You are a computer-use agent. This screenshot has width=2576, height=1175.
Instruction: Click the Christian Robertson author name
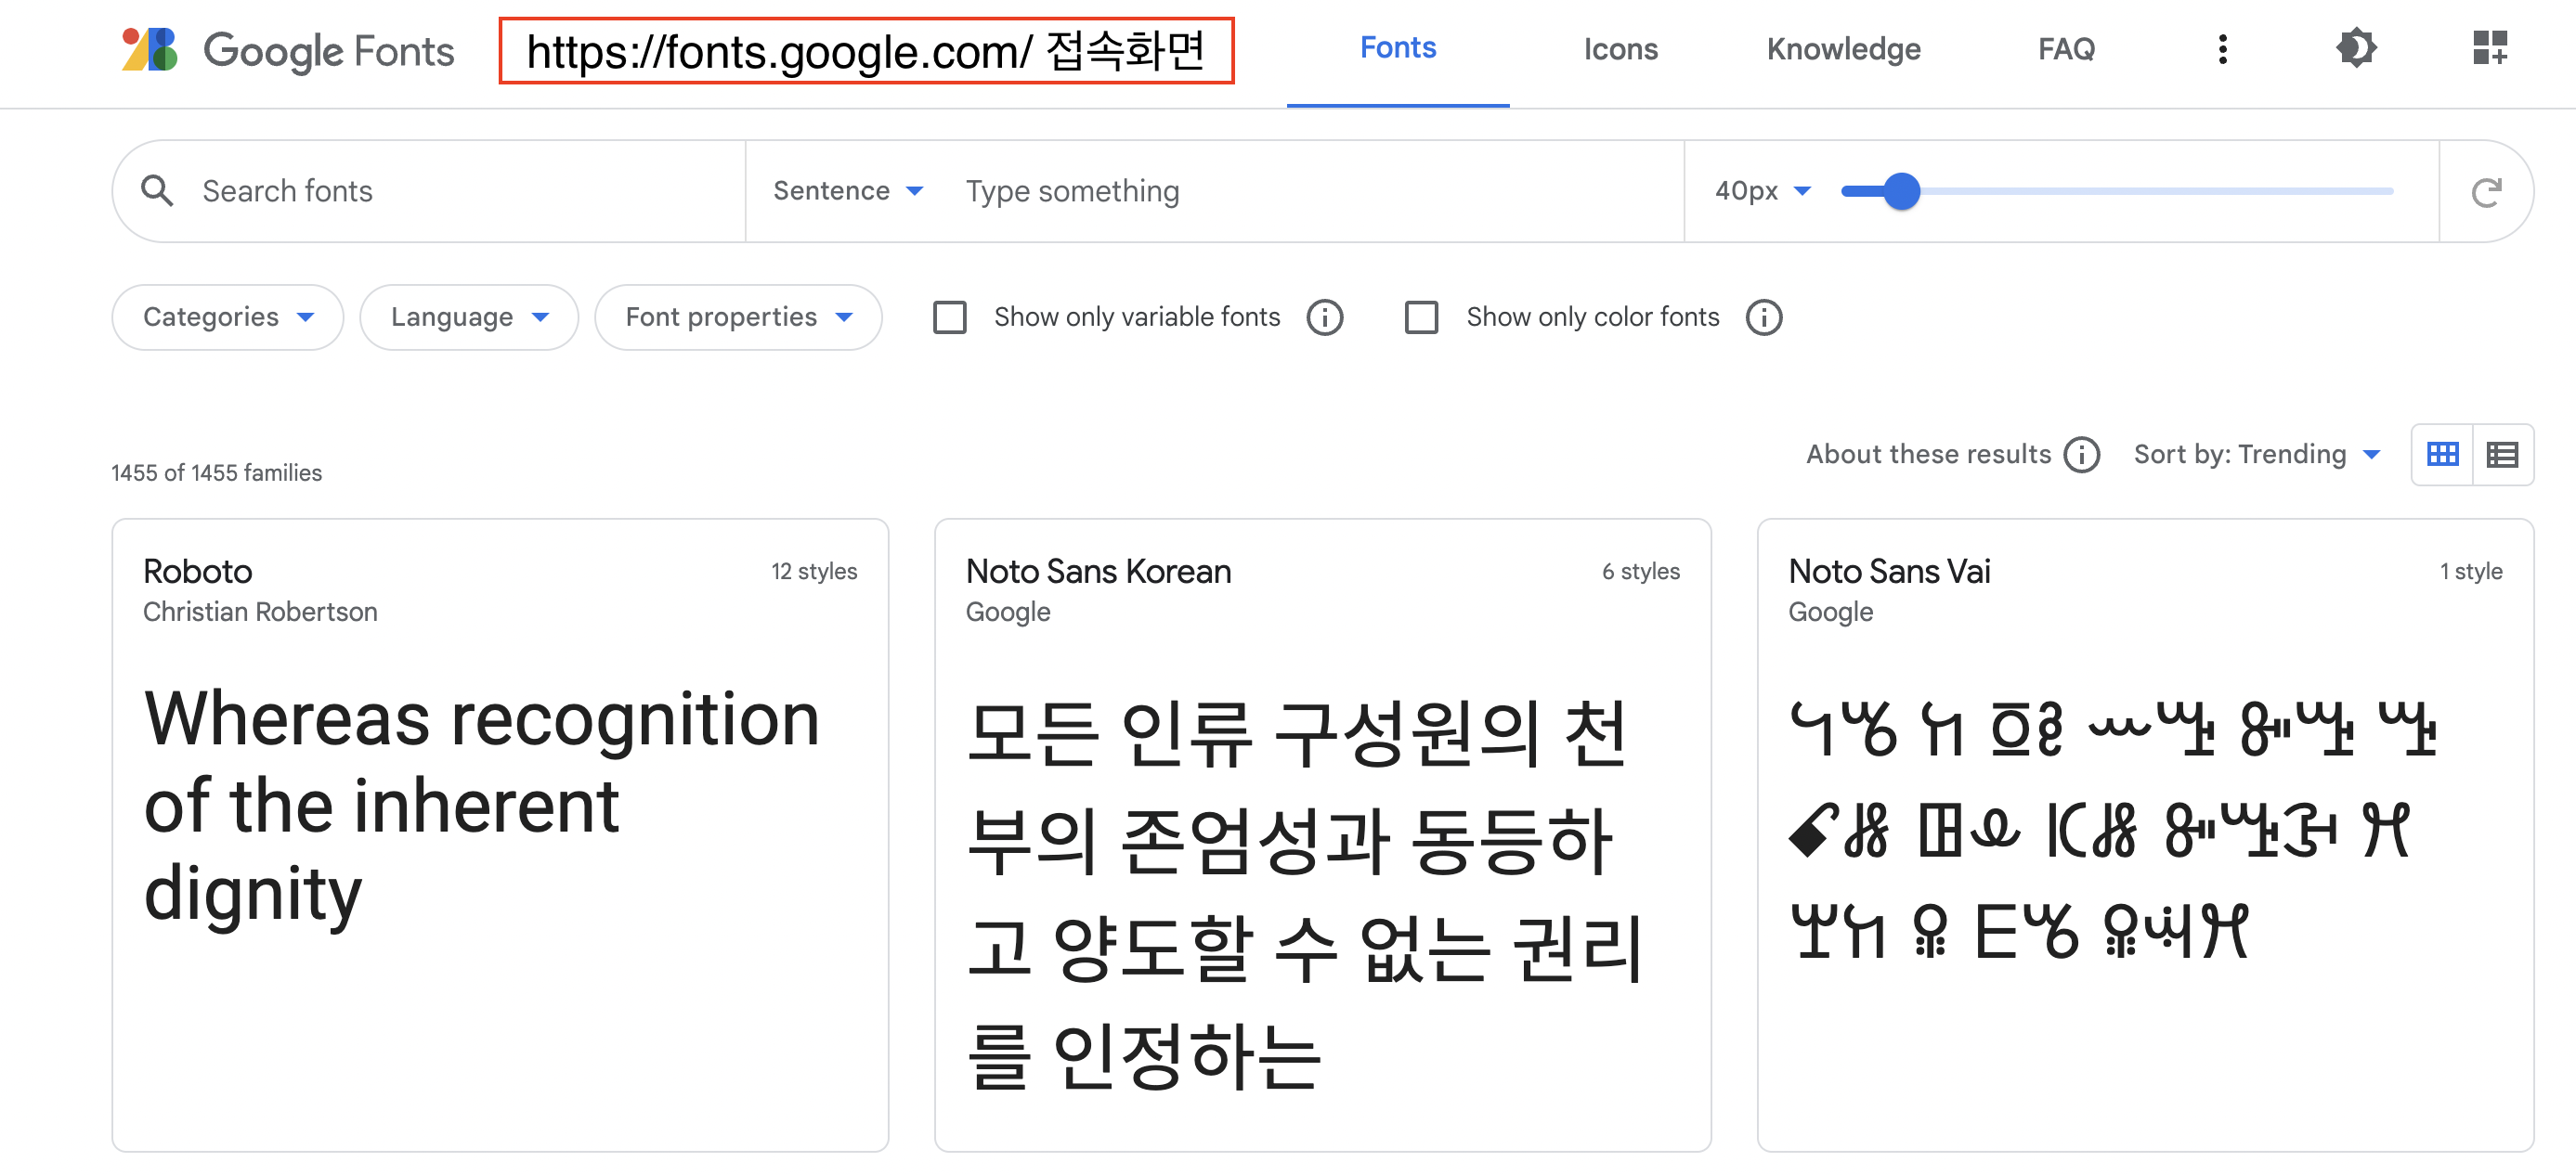click(260, 612)
